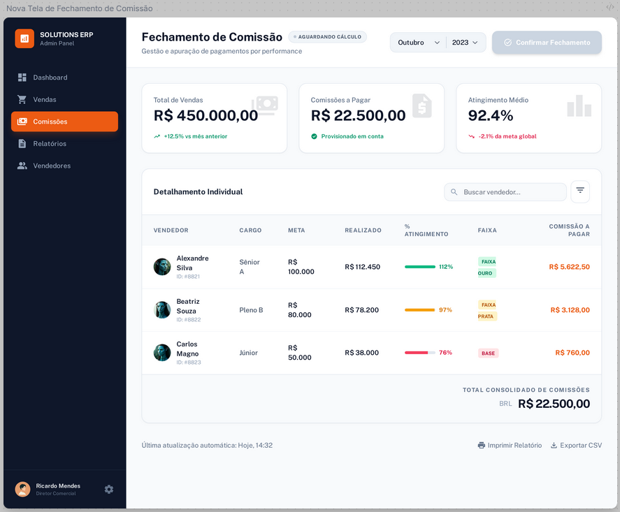Click the R$ 5.622,50 commission value
Viewport: 620px width, 512px height.
570,267
